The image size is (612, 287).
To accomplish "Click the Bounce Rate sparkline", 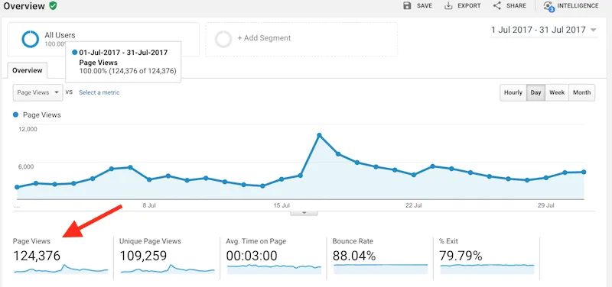I will pos(380,269).
